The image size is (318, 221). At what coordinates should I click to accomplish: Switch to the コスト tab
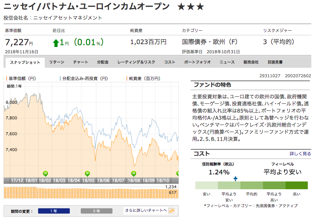tap(170, 62)
